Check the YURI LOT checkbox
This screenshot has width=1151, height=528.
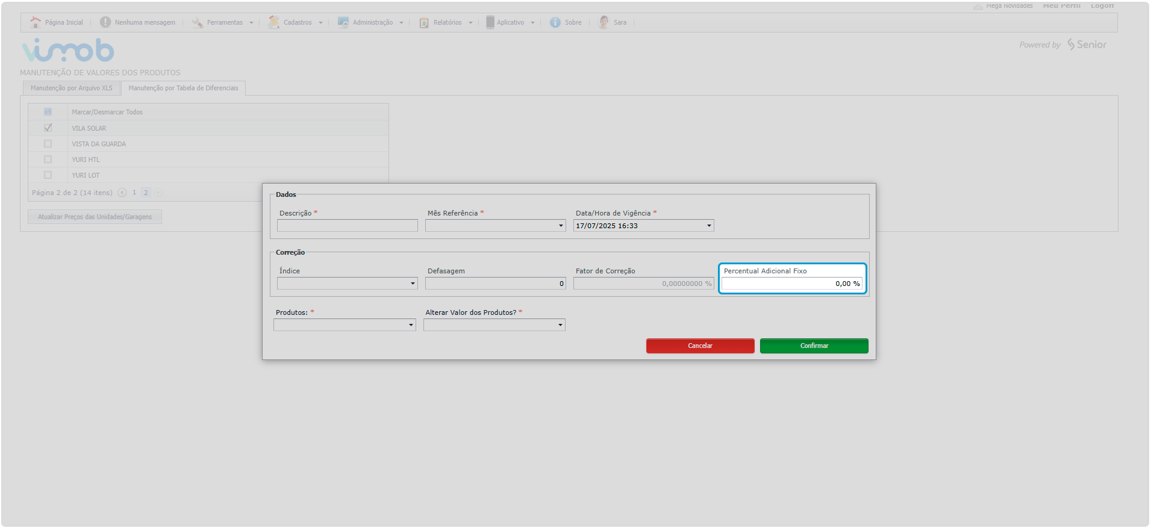coord(48,175)
